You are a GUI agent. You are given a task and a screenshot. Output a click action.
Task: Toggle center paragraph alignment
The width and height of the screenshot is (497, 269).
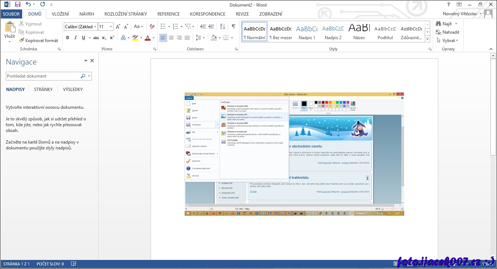click(171, 38)
